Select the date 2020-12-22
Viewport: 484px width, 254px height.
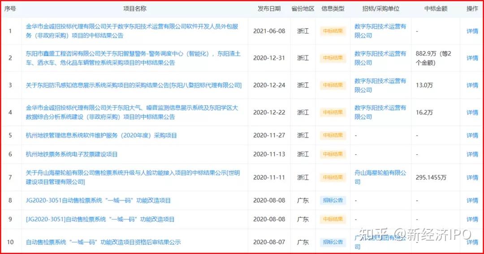point(269,112)
